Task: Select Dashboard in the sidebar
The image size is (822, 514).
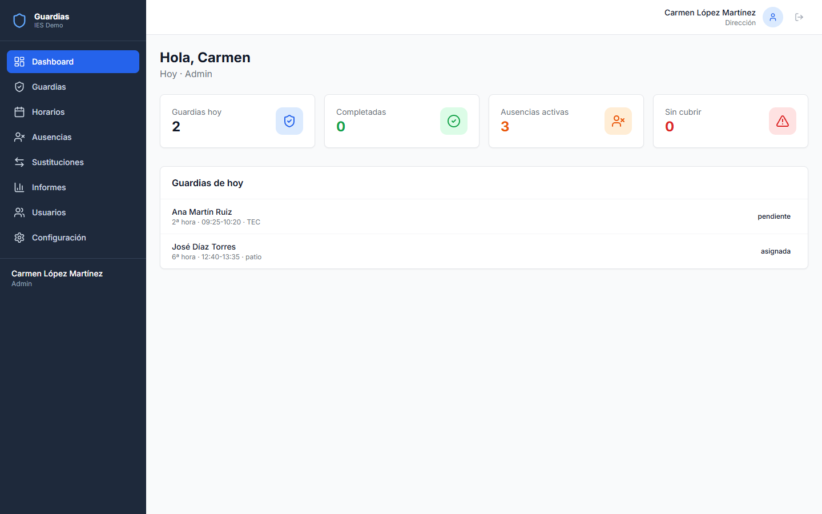Action: click(73, 62)
